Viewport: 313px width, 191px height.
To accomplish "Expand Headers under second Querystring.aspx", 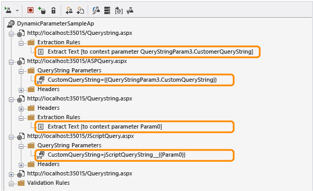I will 21,109.
